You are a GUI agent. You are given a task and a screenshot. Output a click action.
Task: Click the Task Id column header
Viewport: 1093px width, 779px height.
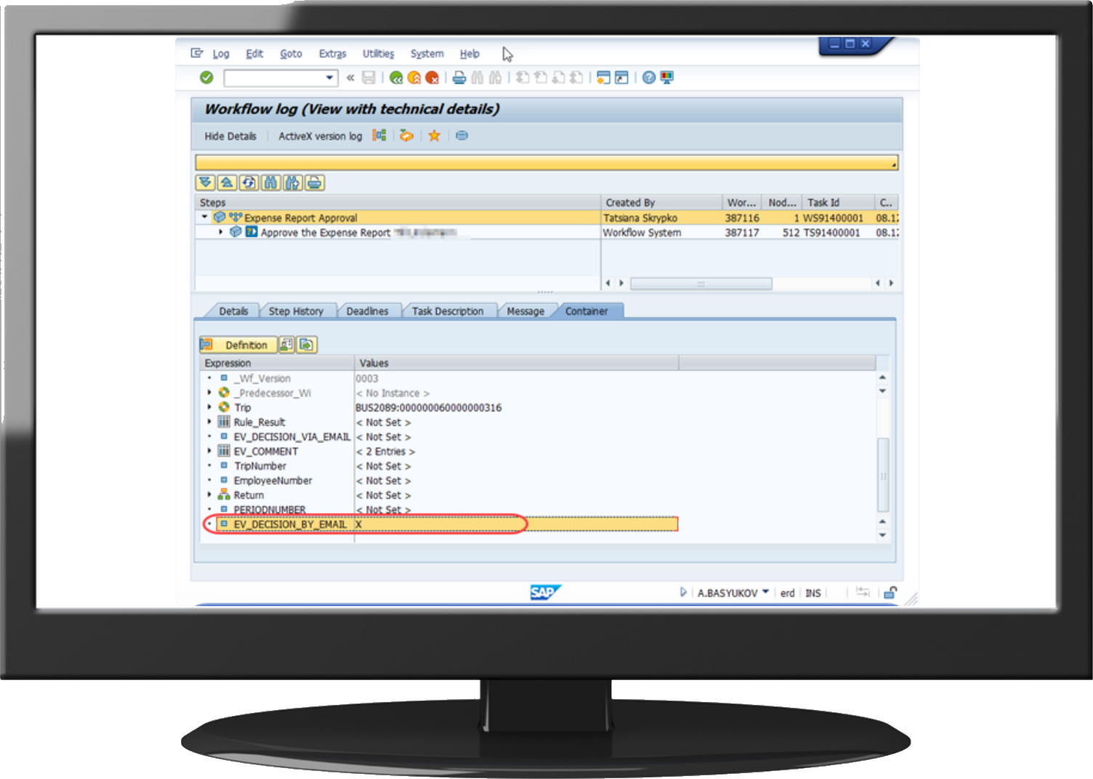837,202
